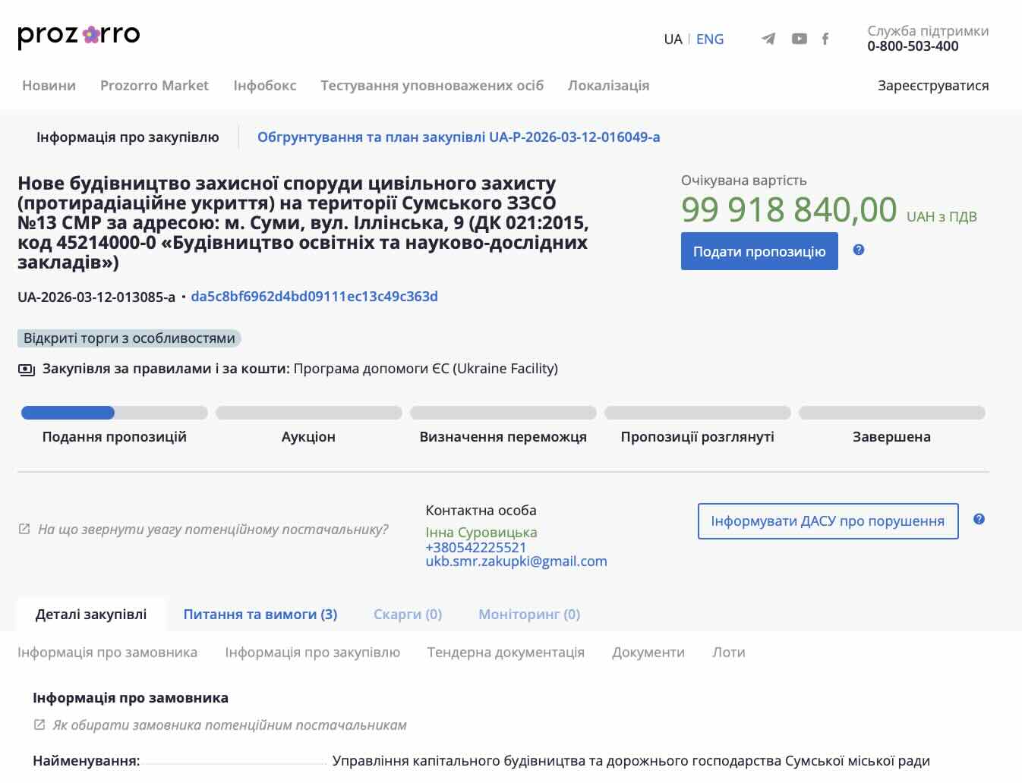The height and width of the screenshot is (783, 1022).
Task: Click external link icon beside supplier tips
Action: 24,529
